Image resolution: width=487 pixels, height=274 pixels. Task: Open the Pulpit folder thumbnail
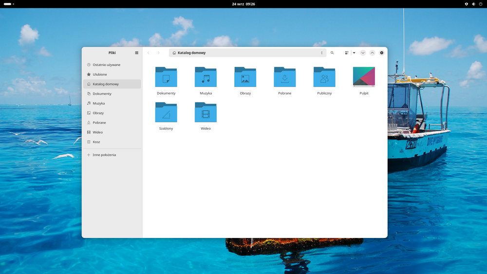pyautogui.click(x=364, y=78)
